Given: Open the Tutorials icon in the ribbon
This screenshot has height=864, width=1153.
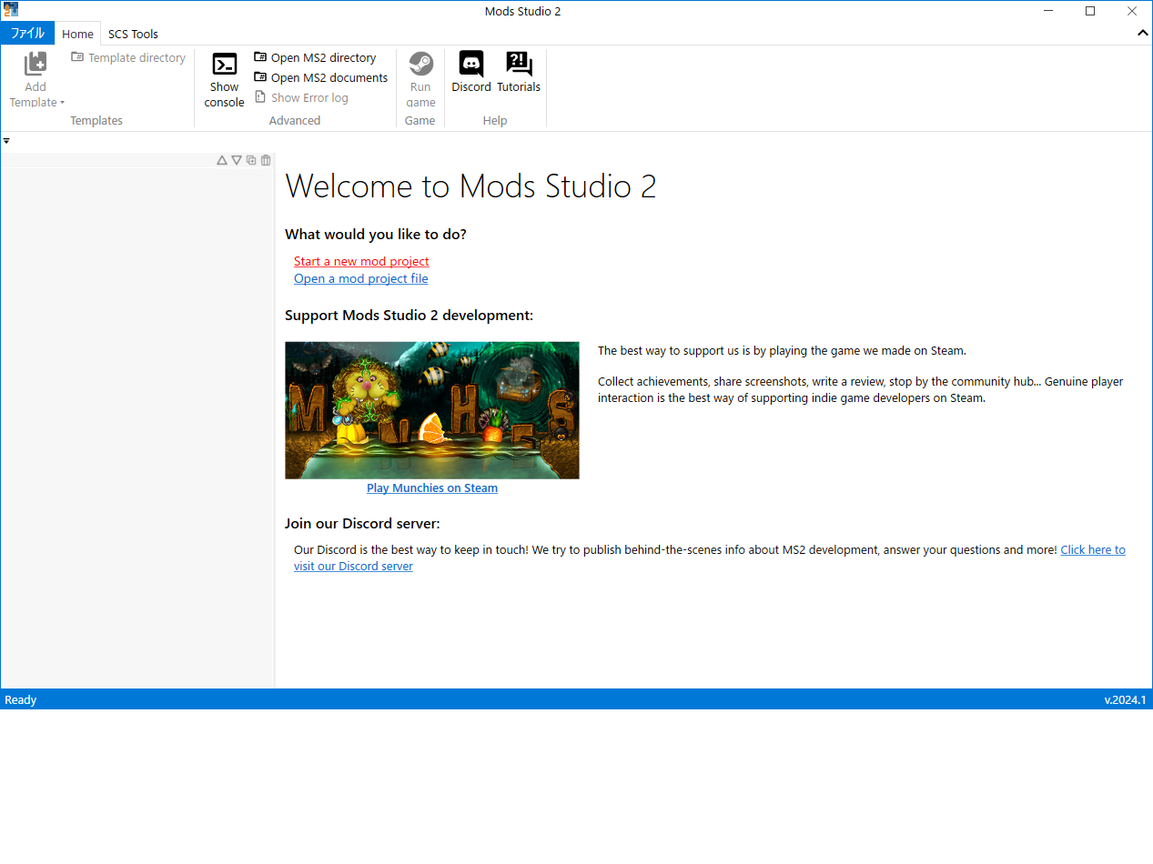Looking at the screenshot, I should (x=519, y=64).
